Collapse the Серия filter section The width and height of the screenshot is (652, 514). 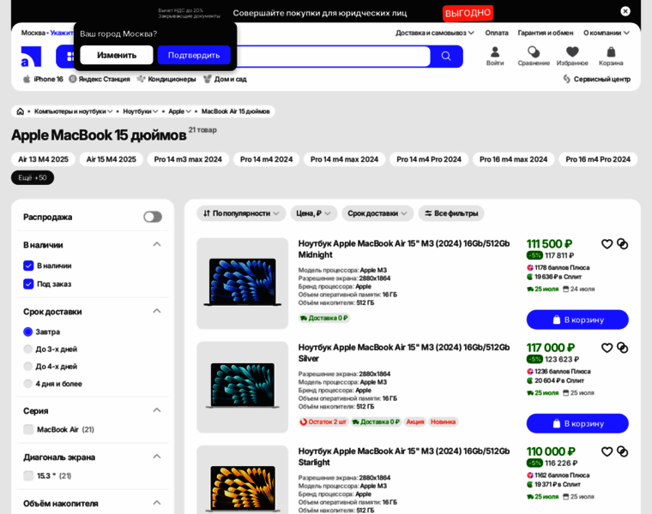click(x=157, y=410)
